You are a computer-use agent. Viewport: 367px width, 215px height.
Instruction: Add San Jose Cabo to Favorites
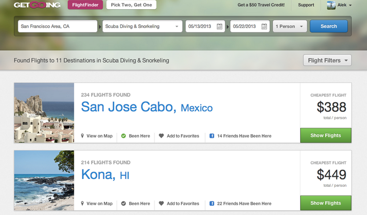tap(179, 136)
